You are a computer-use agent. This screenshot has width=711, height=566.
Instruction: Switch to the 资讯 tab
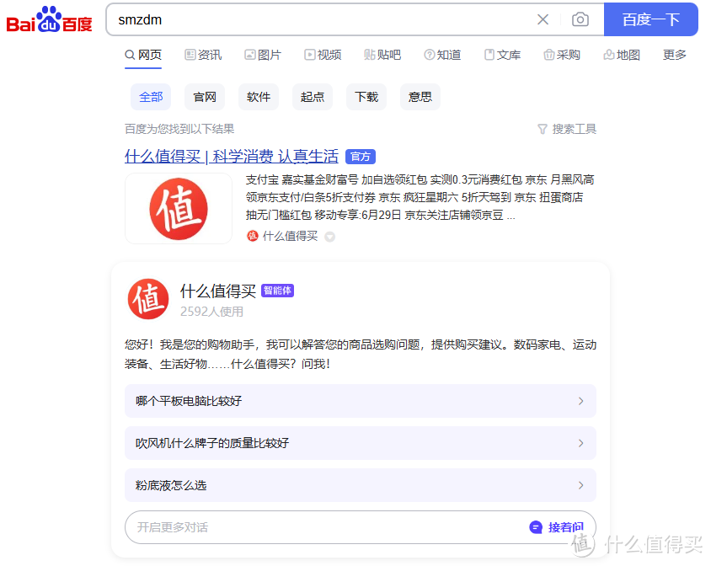pyautogui.click(x=203, y=55)
